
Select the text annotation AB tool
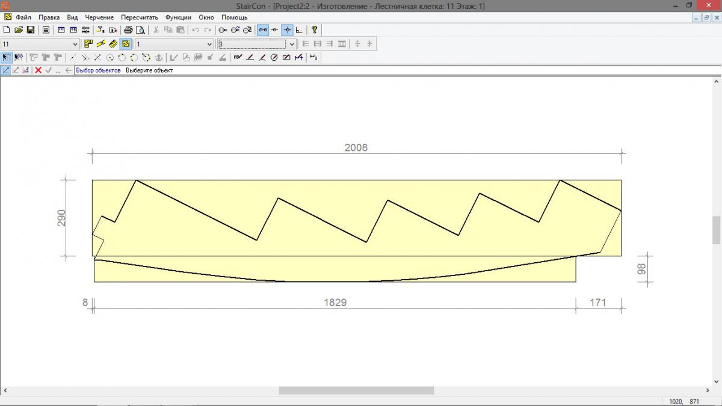tap(238, 57)
